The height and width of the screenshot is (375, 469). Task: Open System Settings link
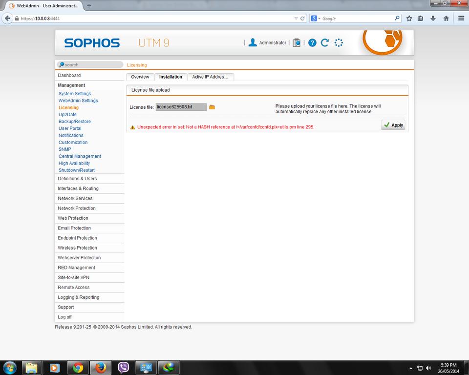click(75, 94)
